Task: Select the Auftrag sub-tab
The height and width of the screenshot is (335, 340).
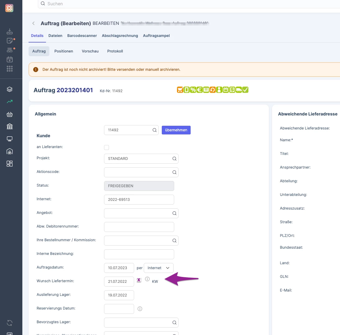Action: click(39, 51)
